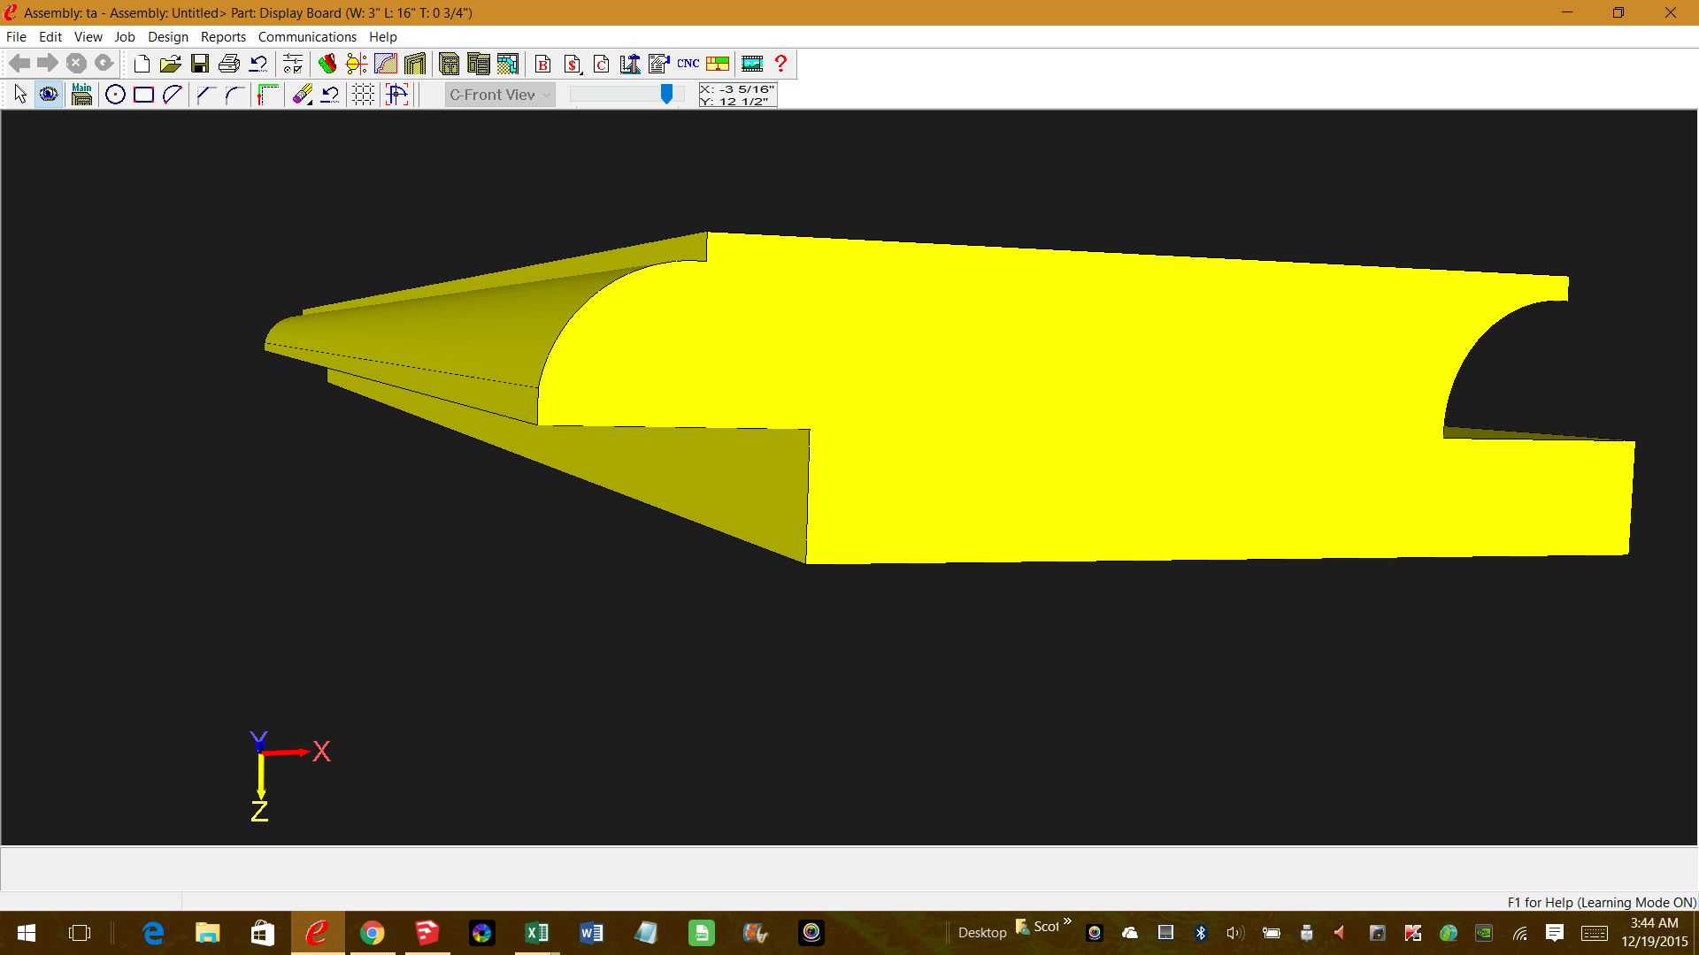This screenshot has height=955, width=1699.
Task: Click the CNC toolbar icon
Action: [x=688, y=64]
